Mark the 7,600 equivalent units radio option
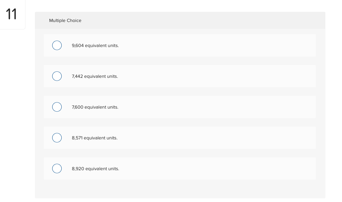The image size is (342, 202). [x=57, y=107]
